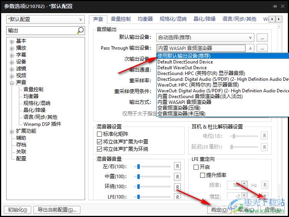Viewport: 289px width, 217px height.
Task: Open browse button beside 默认输出设备
Action: pyautogui.click(x=262, y=38)
